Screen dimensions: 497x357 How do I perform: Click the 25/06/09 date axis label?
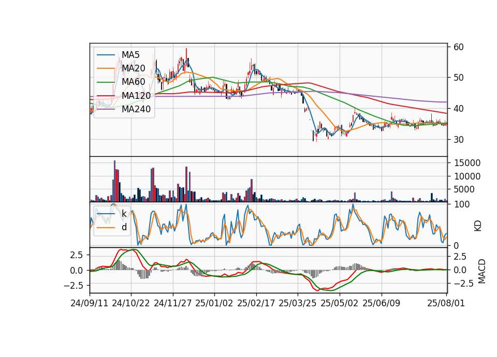(x=382, y=303)
